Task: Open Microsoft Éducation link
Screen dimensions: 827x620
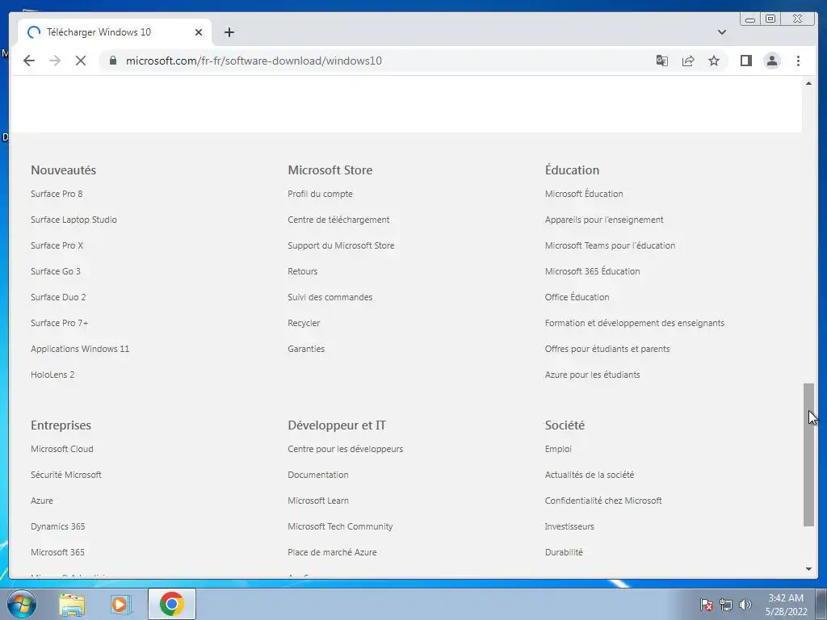Action: (x=584, y=194)
